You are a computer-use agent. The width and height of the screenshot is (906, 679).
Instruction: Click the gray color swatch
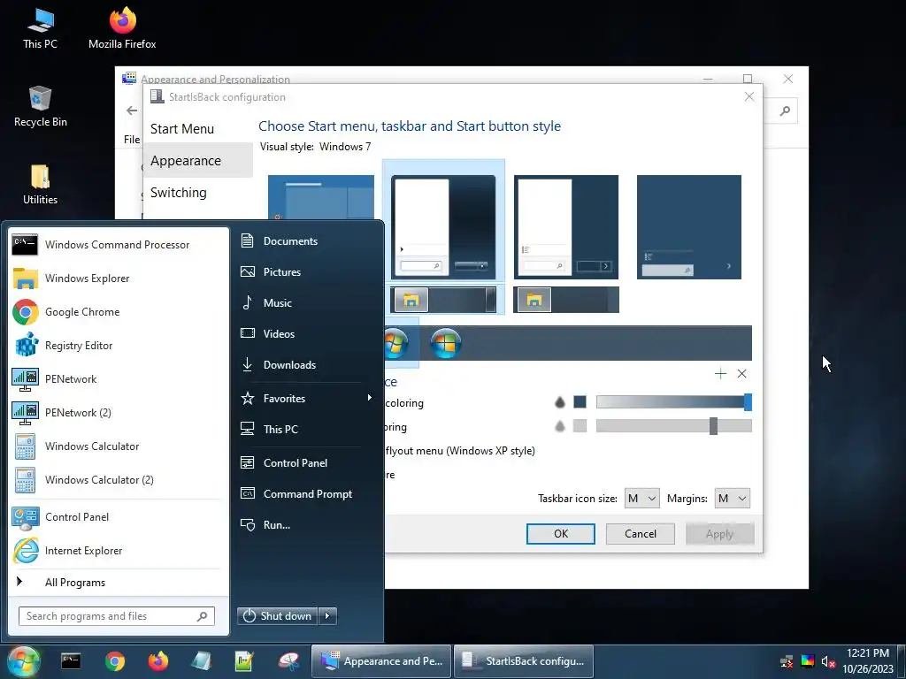580,426
